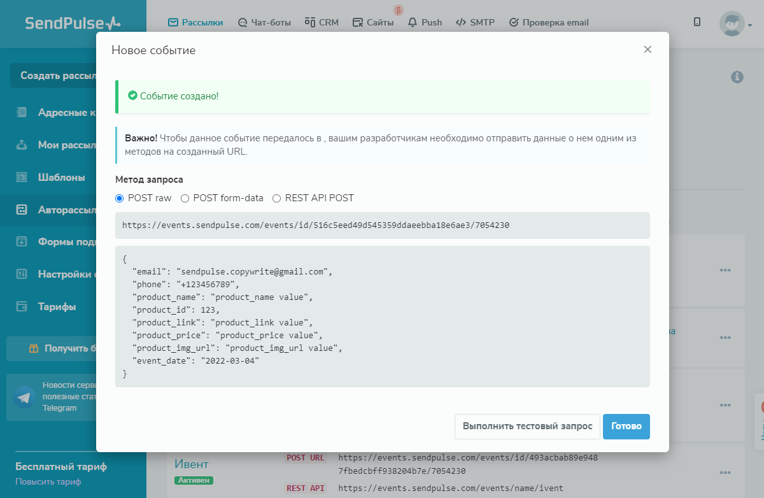Click the mobile phone icon in header
The width and height of the screenshot is (764, 498).
point(697,22)
